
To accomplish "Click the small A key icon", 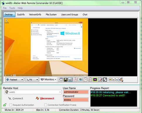I will click(x=117, y=80).
